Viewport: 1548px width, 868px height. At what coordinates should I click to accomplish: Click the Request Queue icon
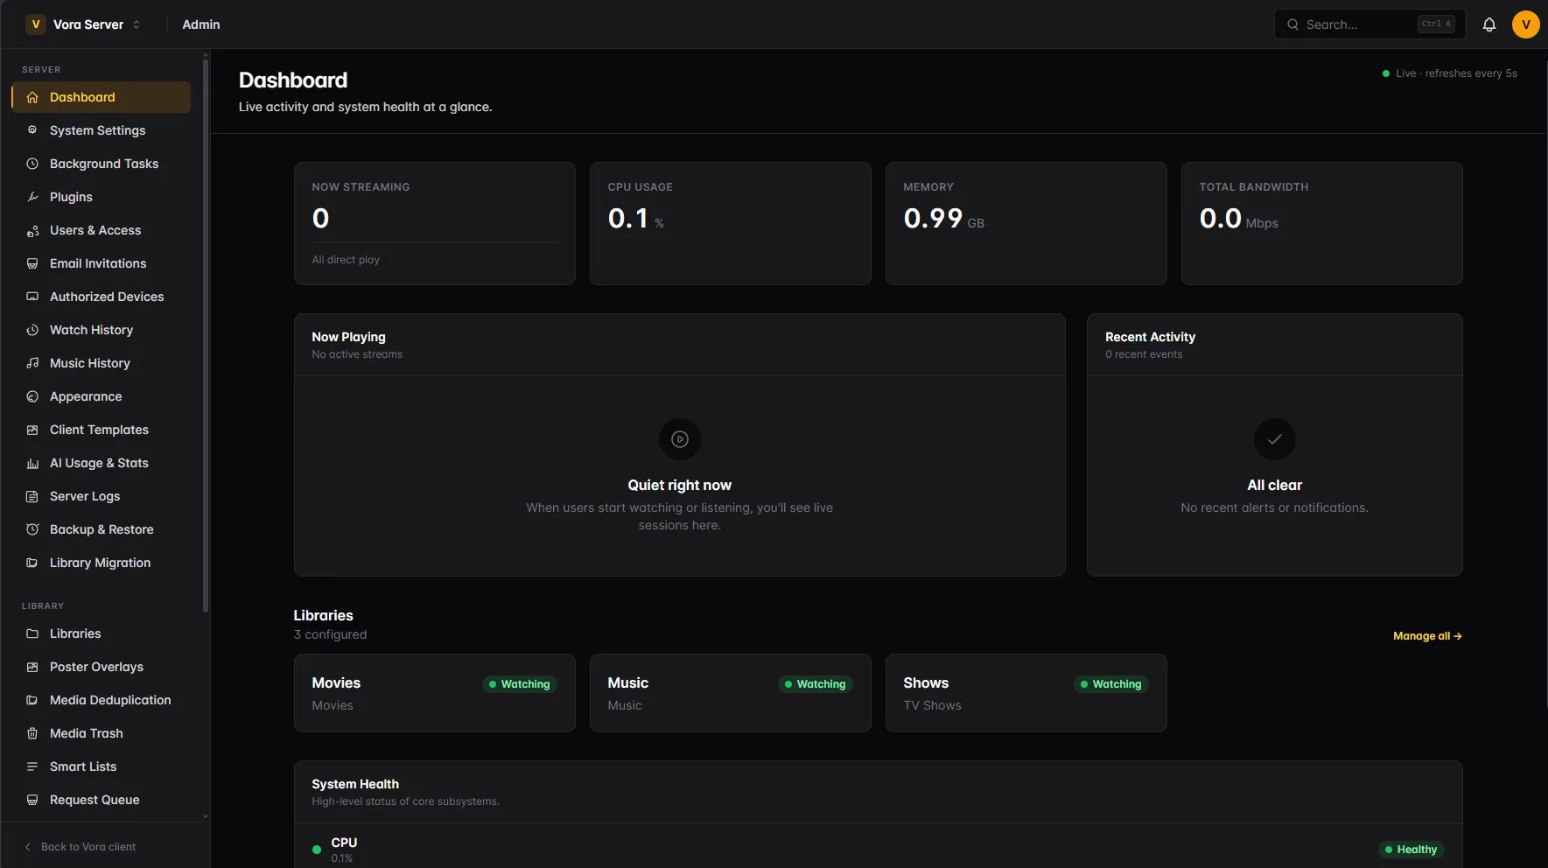(x=32, y=800)
